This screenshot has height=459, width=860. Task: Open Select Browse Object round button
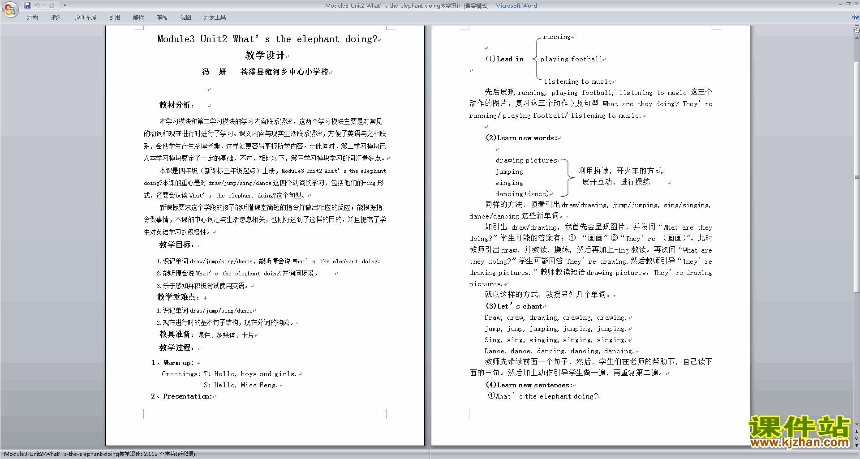(856, 438)
